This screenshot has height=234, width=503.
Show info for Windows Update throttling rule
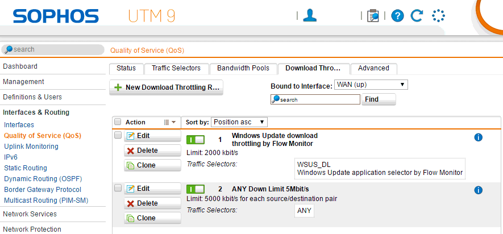(478, 137)
